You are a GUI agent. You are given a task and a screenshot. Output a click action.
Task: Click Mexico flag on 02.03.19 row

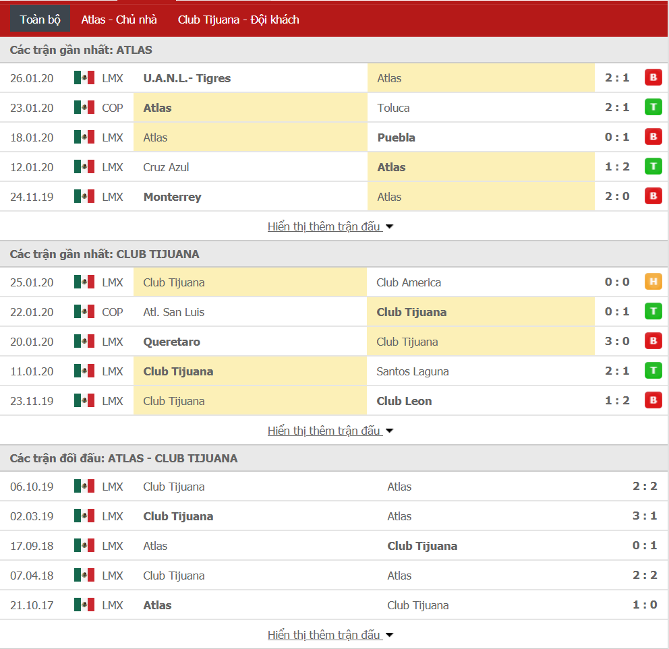[x=84, y=516]
